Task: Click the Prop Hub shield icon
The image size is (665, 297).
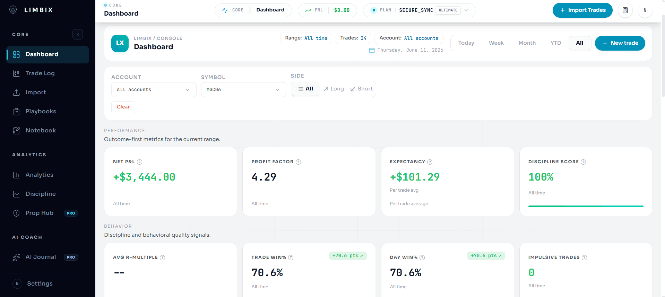Action: tap(16, 213)
